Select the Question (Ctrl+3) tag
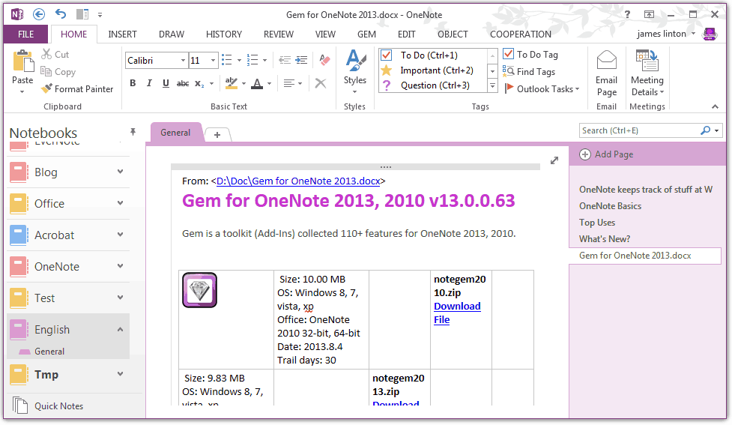 (x=433, y=85)
